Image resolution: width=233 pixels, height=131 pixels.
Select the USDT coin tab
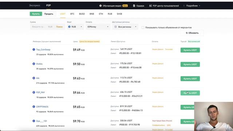coord(63,14)
